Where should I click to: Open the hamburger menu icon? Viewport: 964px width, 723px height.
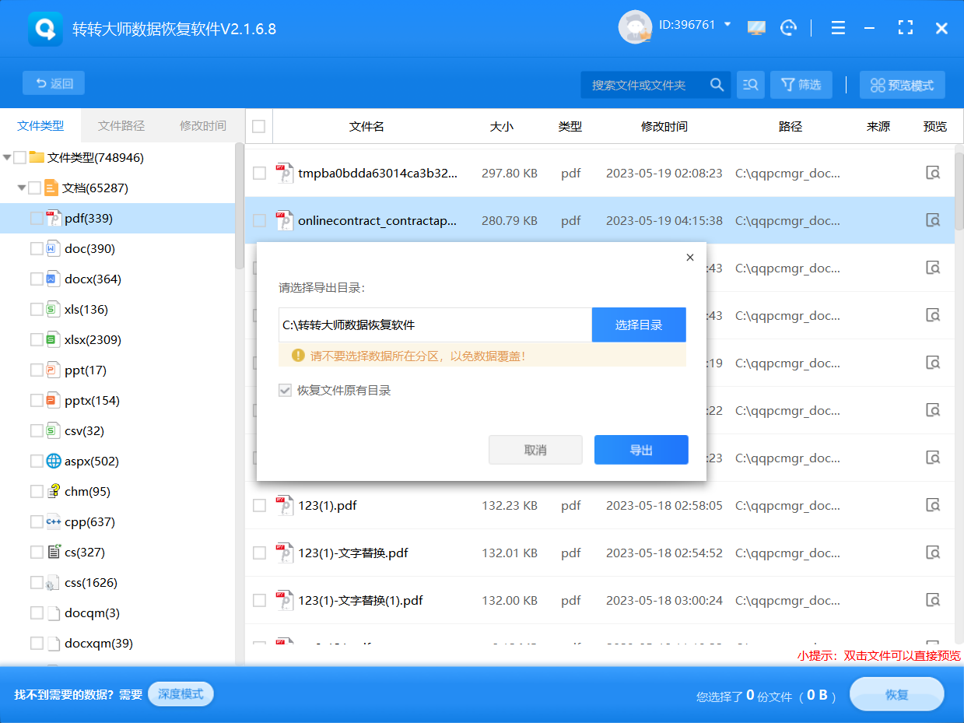(x=838, y=28)
